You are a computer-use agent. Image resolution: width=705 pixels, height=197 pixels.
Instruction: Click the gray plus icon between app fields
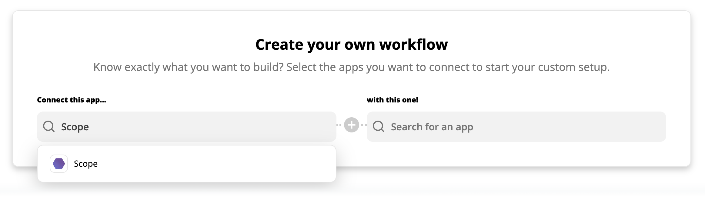[352, 125]
